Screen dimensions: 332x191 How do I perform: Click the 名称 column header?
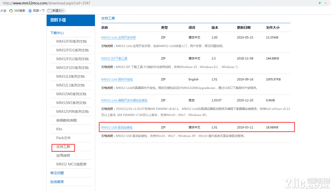tap(105, 27)
